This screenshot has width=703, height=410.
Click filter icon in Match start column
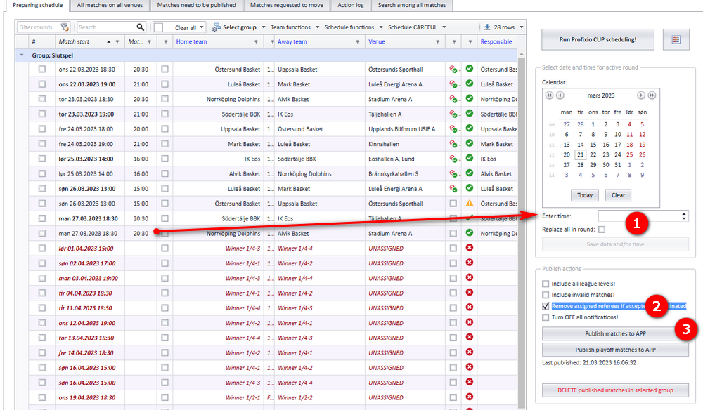tap(117, 42)
